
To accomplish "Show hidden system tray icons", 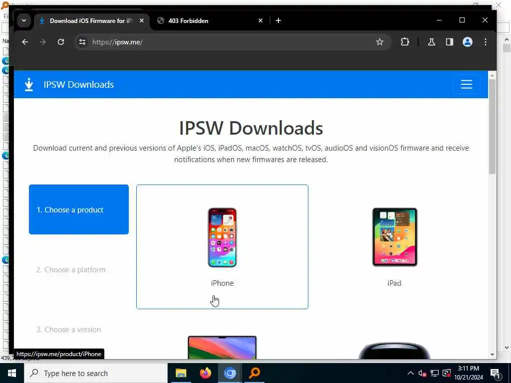I will click(x=411, y=373).
